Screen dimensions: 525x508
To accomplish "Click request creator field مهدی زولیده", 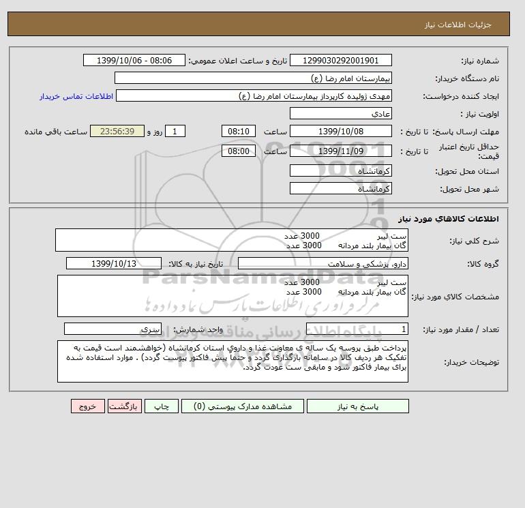I will coord(254,95).
